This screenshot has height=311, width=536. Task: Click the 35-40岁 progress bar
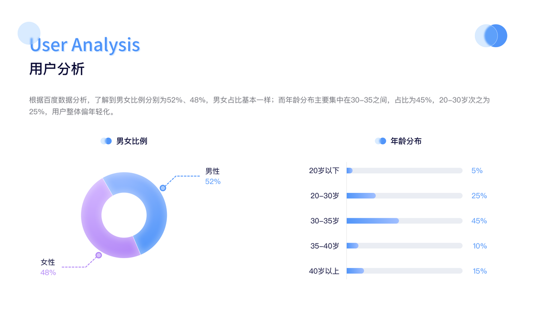point(404,246)
